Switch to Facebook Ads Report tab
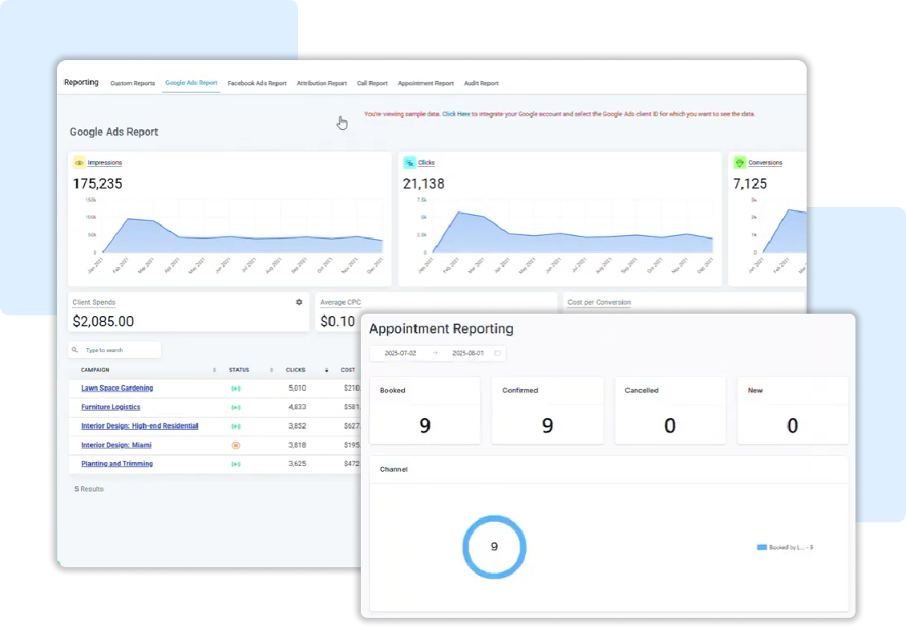Image resolution: width=906 pixels, height=629 pixels. click(257, 83)
